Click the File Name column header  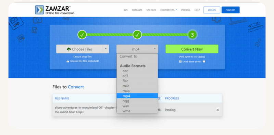click(x=62, y=98)
